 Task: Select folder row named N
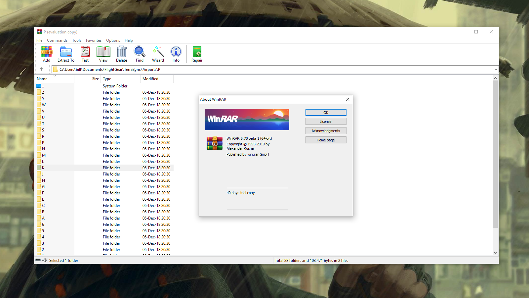pyautogui.click(x=104, y=149)
